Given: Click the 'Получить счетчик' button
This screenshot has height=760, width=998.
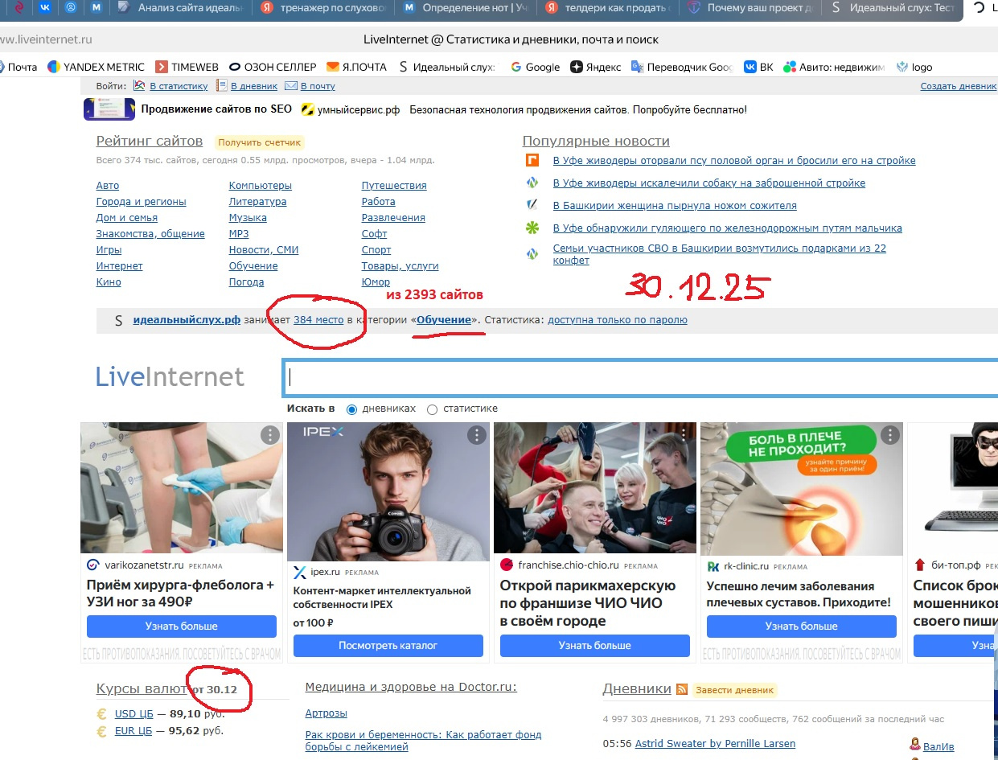Looking at the screenshot, I should (259, 142).
